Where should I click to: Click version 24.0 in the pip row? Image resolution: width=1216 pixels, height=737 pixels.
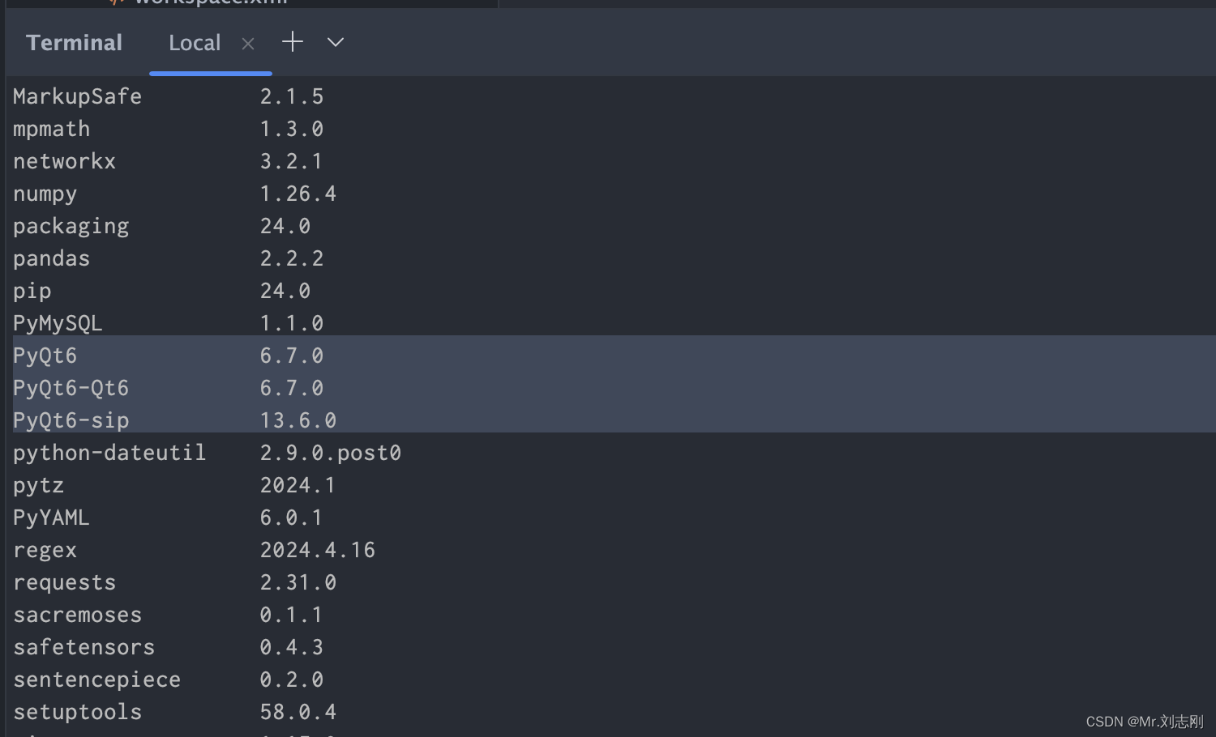coord(285,291)
